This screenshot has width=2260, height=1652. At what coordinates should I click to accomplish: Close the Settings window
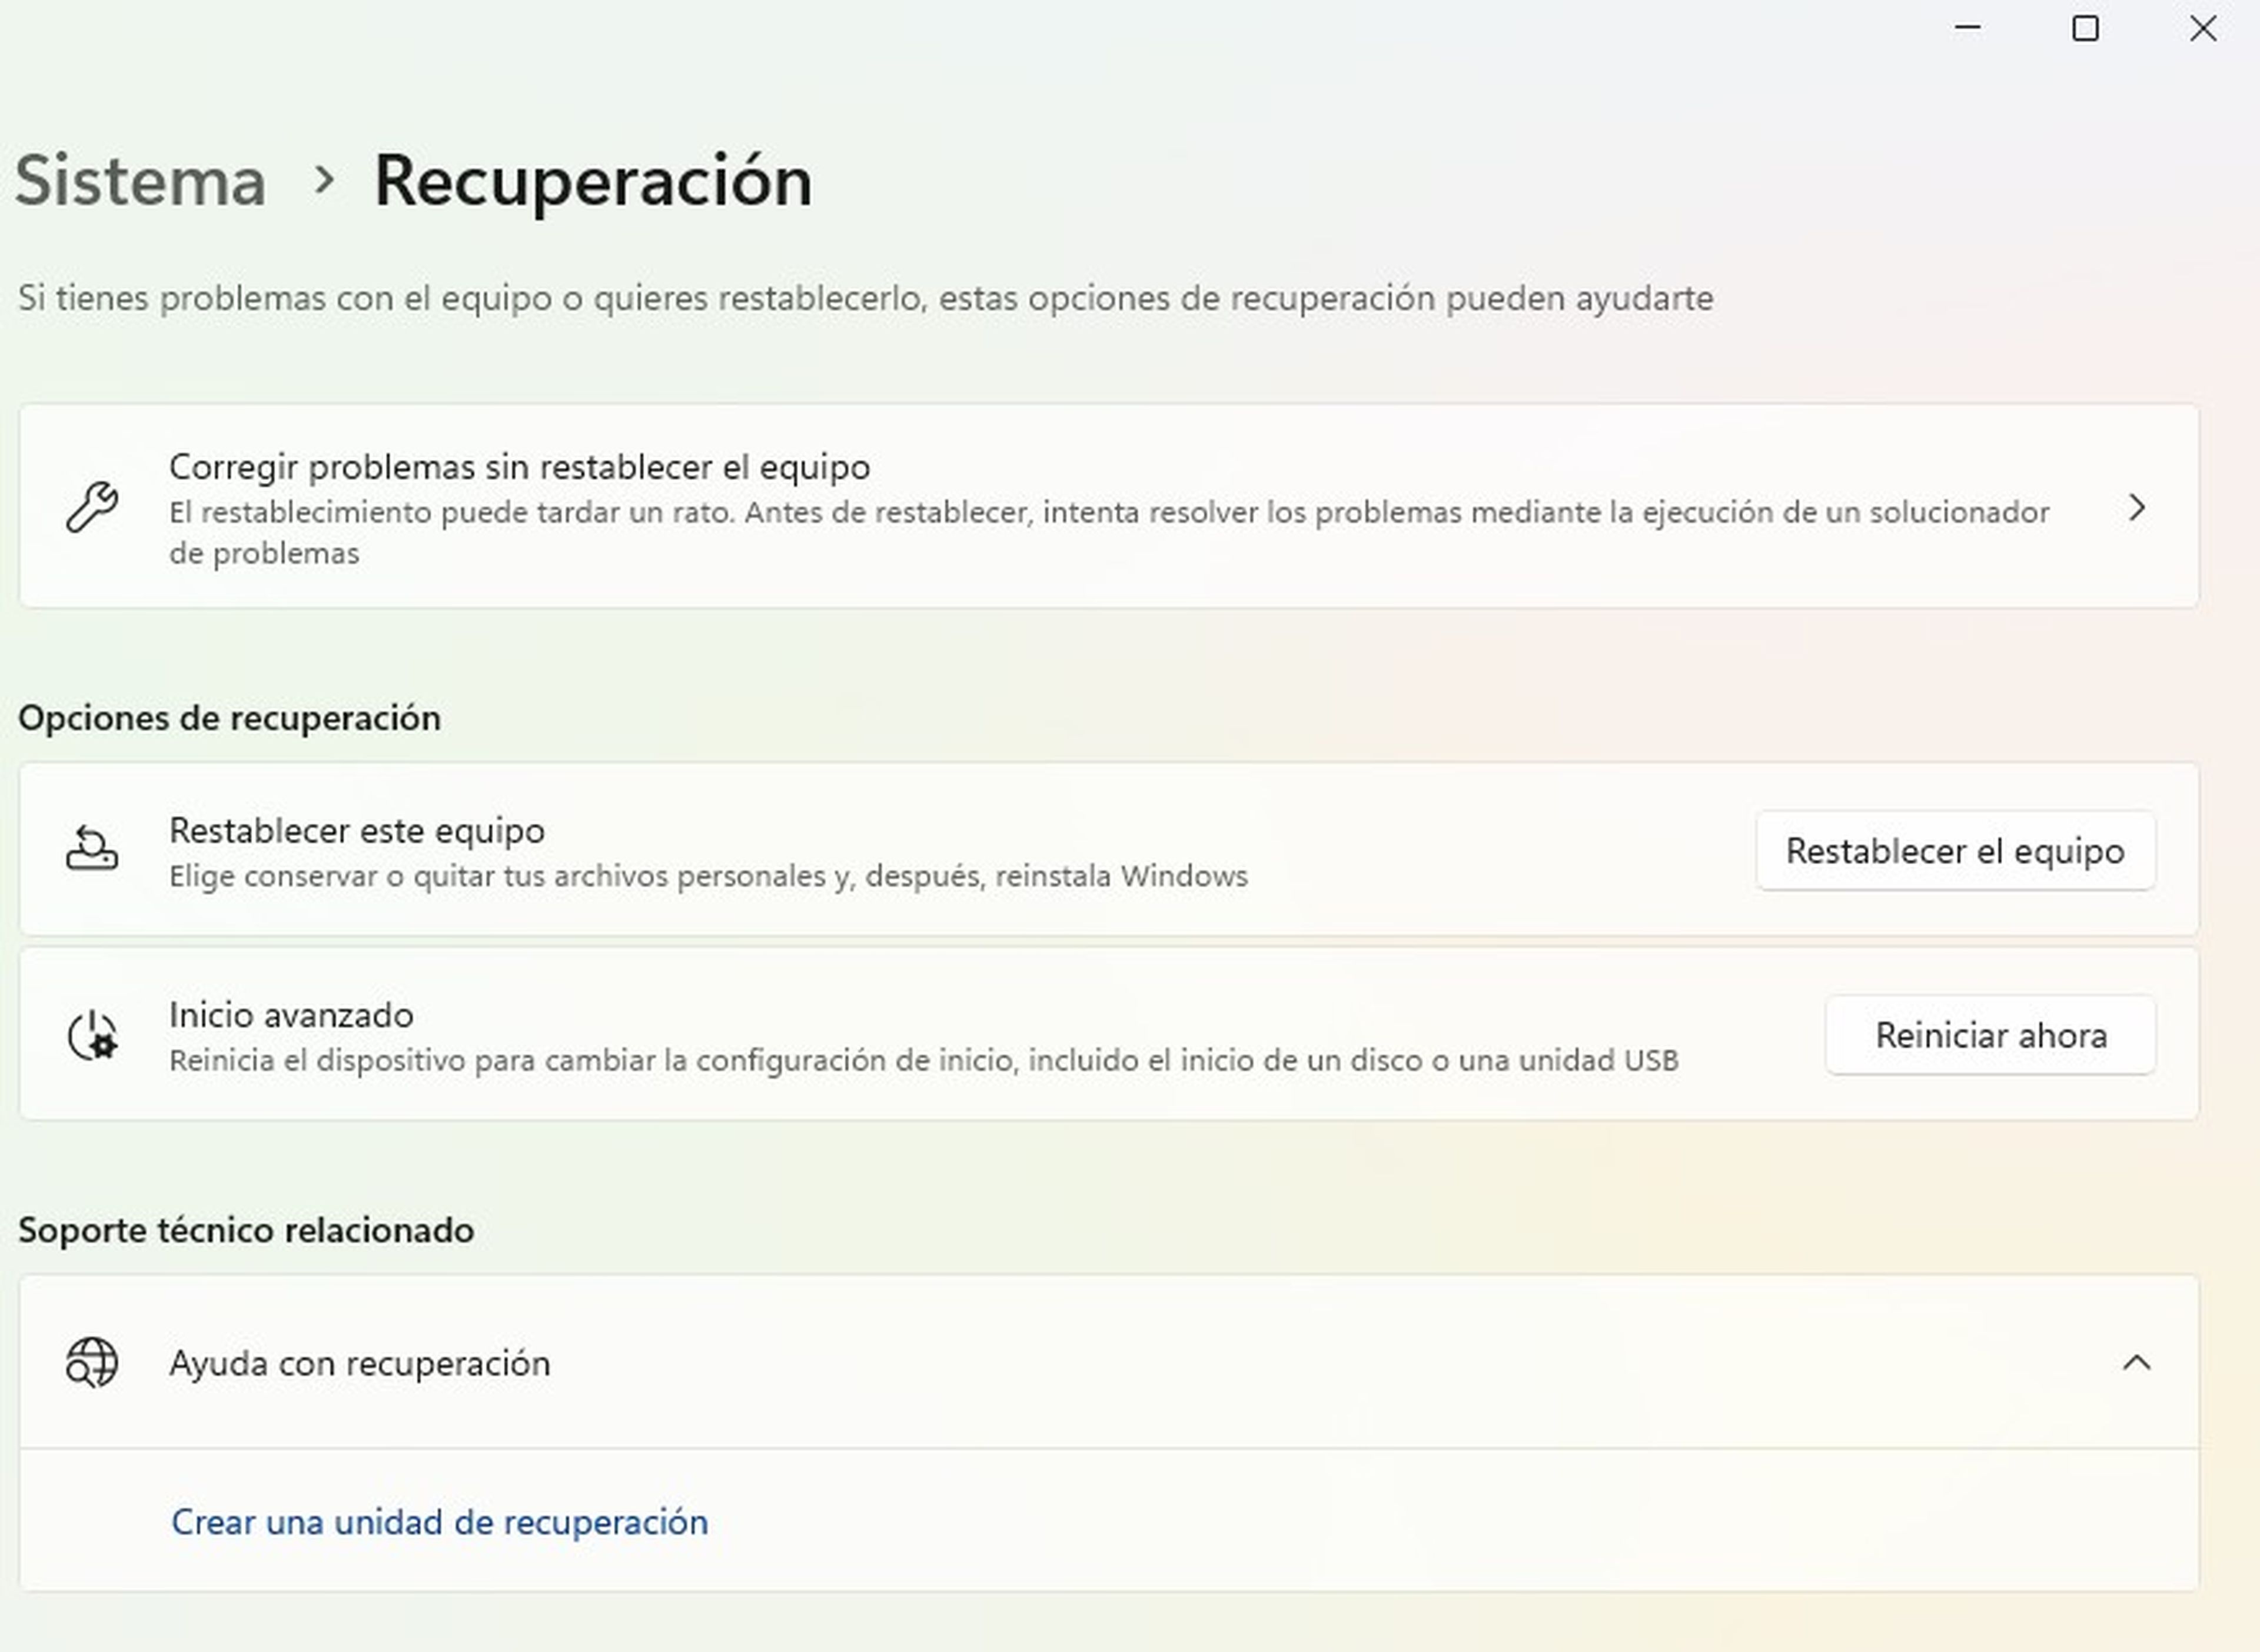click(2203, 28)
